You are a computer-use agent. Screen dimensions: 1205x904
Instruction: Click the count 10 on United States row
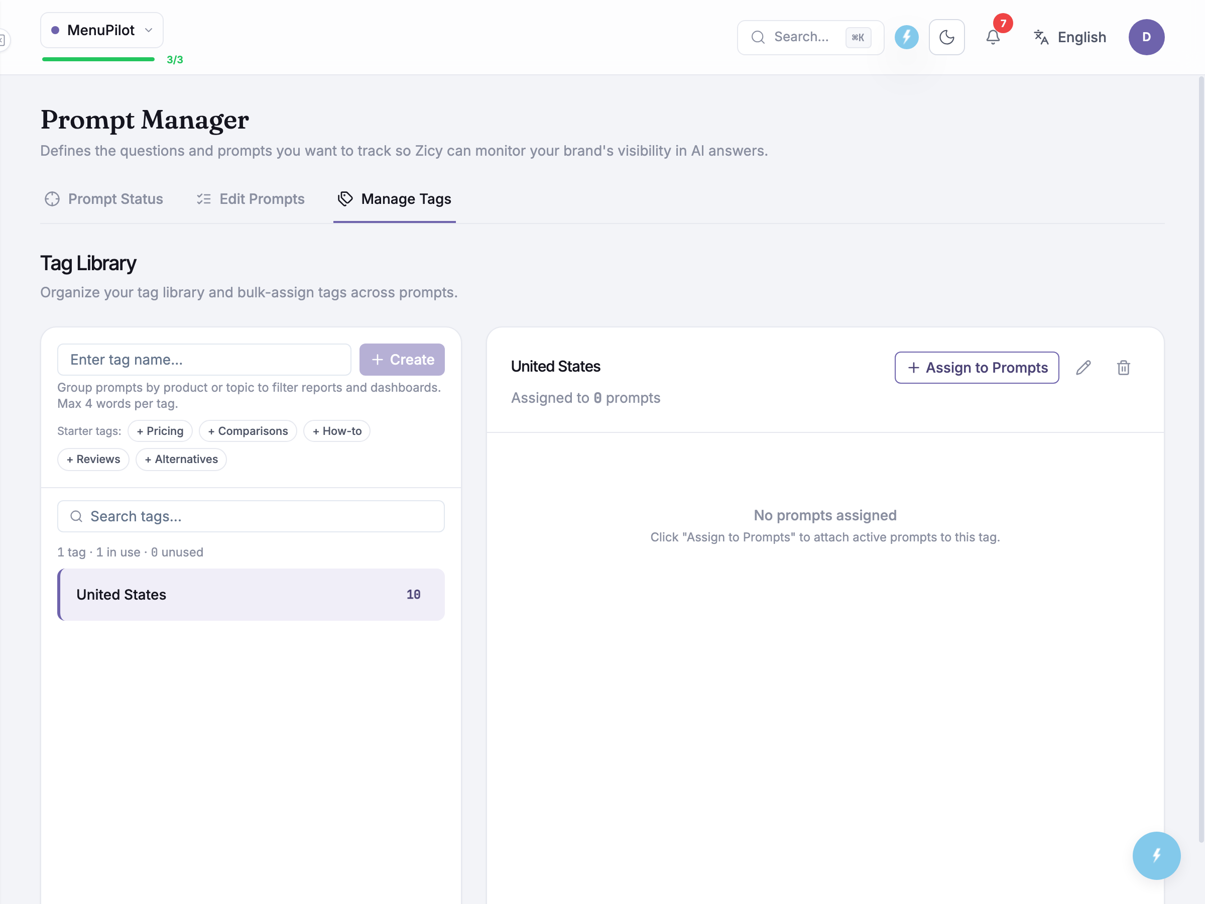[414, 595]
